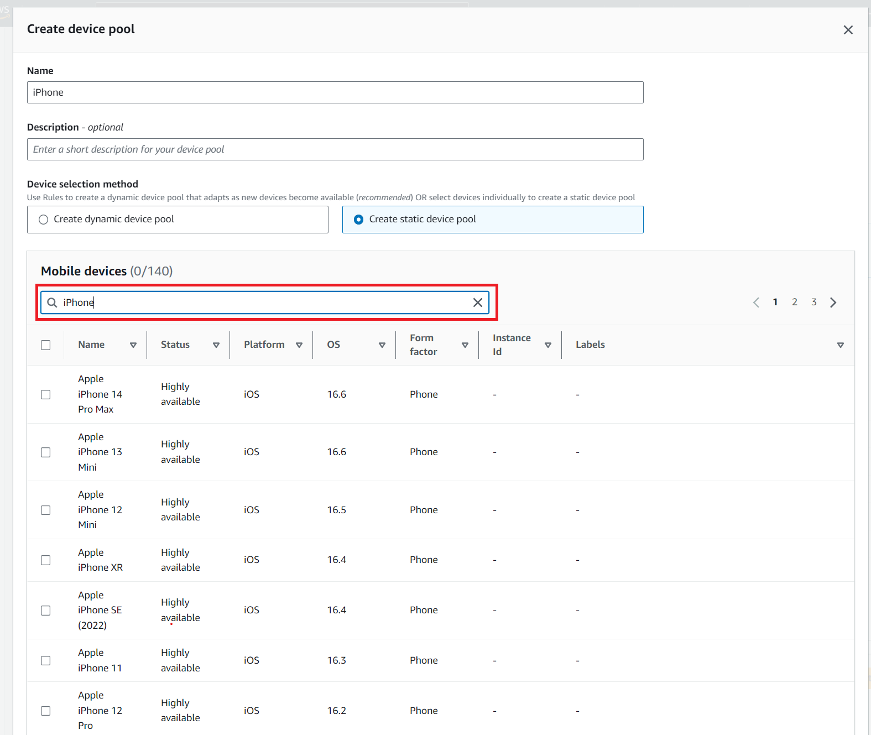Viewport: 871px width, 735px height.
Task: Go to next page of devices
Action: point(833,303)
